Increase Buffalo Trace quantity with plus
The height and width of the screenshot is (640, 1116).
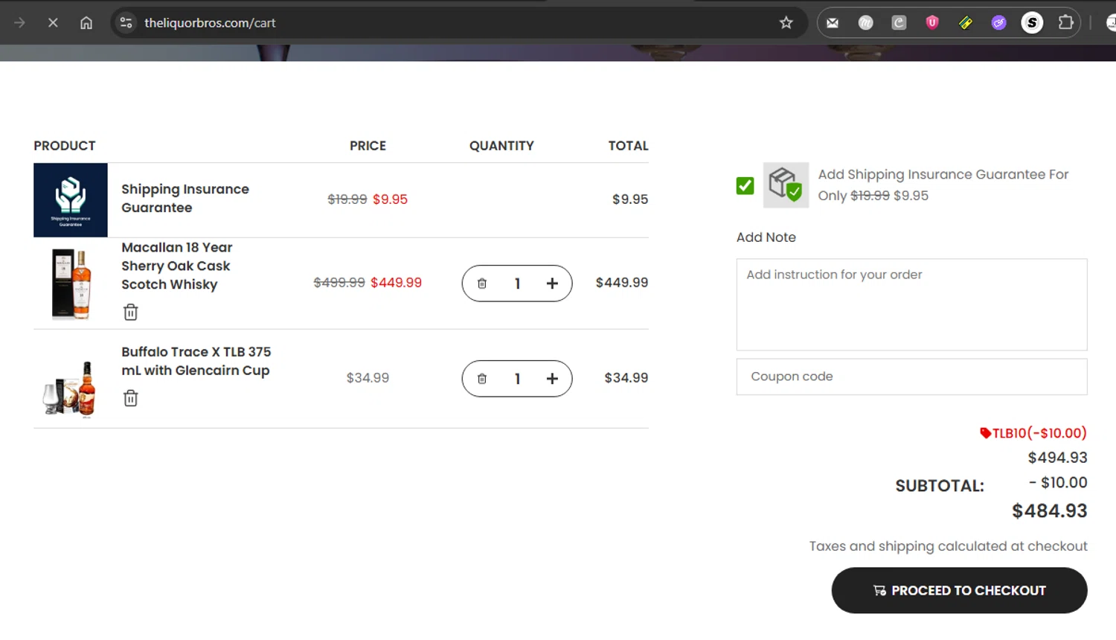(x=552, y=379)
